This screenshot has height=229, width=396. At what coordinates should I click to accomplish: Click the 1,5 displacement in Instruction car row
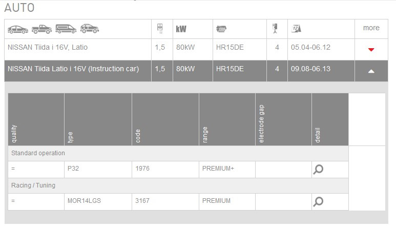pos(160,69)
